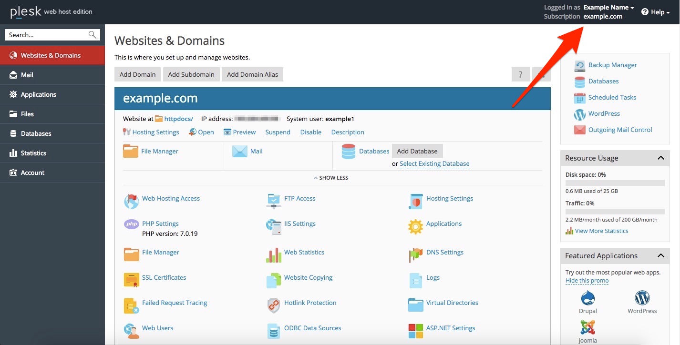Open the Virtual Directories folder icon
Viewport: 680px width, 345px height.
pyautogui.click(x=415, y=305)
